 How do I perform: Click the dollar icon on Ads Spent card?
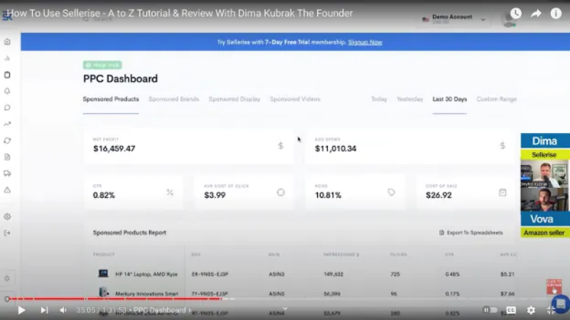pos(502,145)
